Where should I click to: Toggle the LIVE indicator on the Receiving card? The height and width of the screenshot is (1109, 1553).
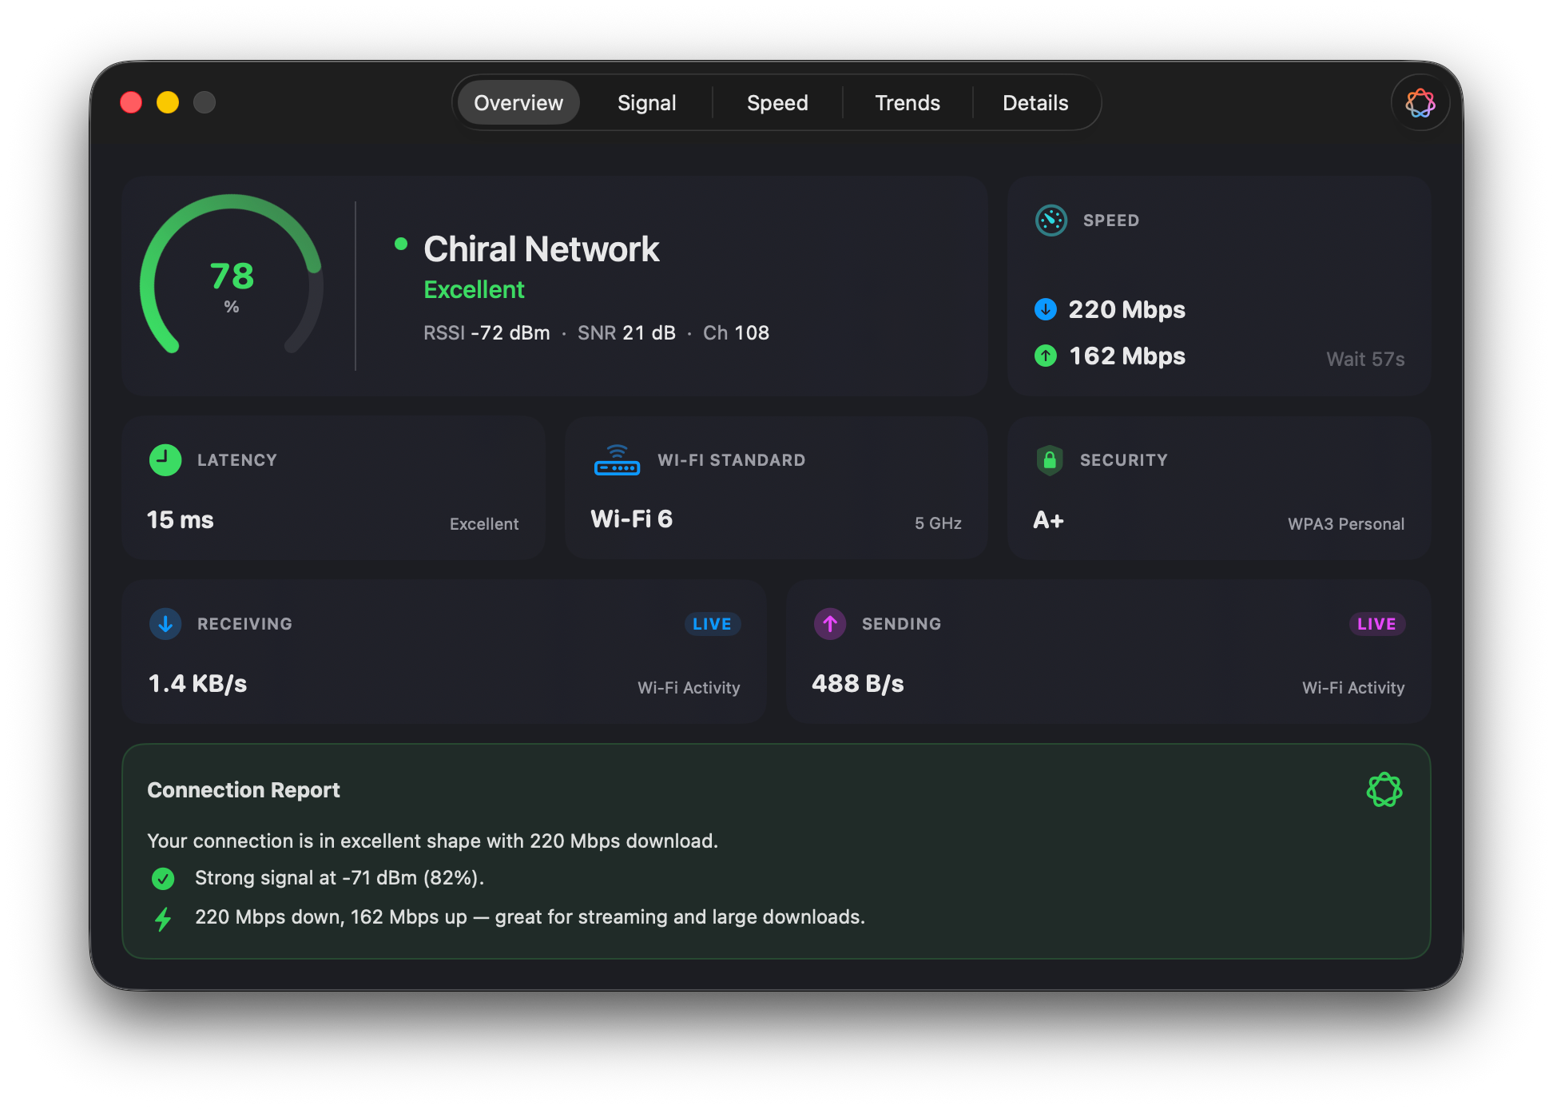click(x=712, y=624)
